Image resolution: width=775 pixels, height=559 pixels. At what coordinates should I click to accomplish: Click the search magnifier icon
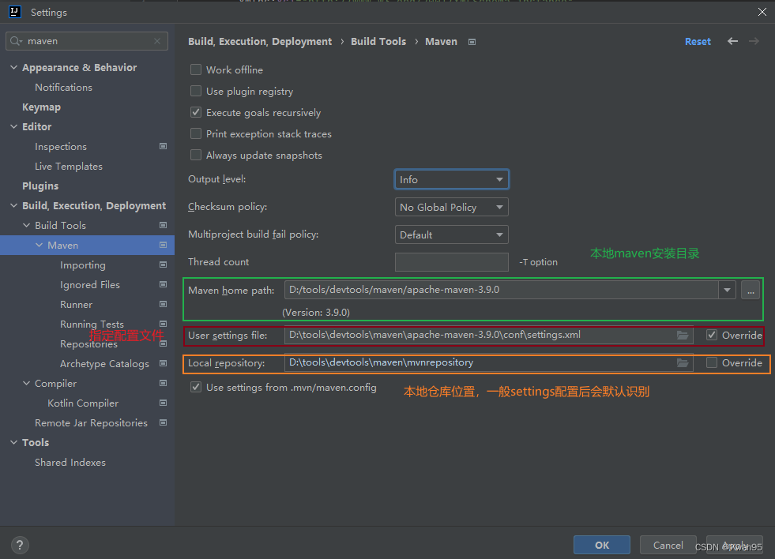15,41
